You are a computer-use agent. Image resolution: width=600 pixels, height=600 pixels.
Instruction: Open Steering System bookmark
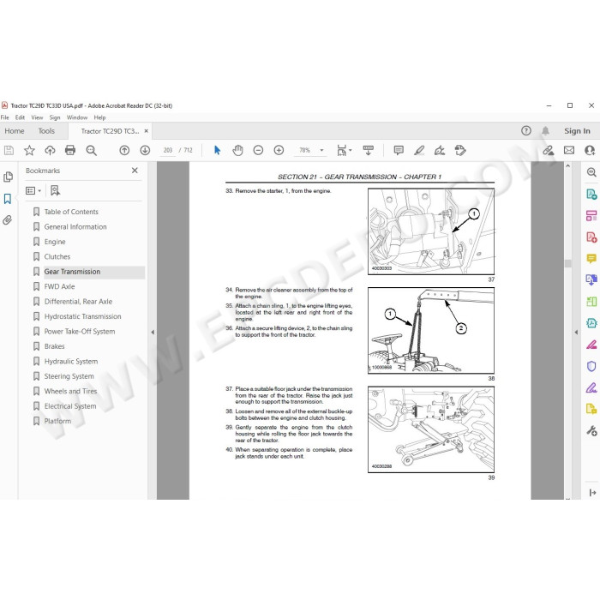point(69,376)
